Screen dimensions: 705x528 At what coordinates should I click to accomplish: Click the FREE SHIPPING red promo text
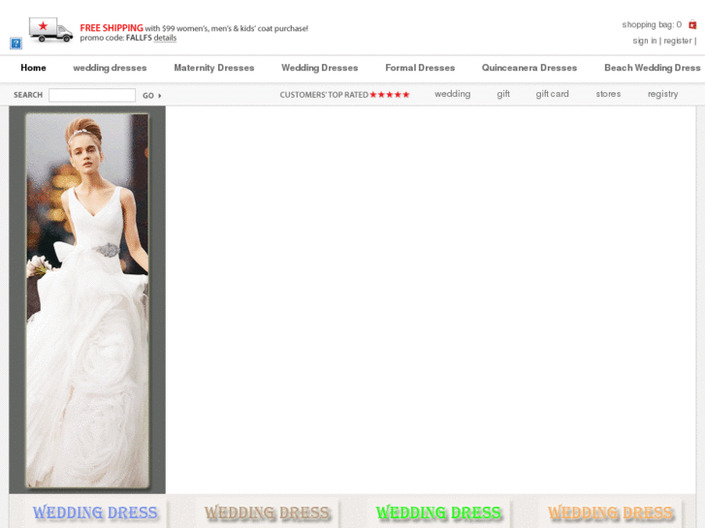coord(112,28)
